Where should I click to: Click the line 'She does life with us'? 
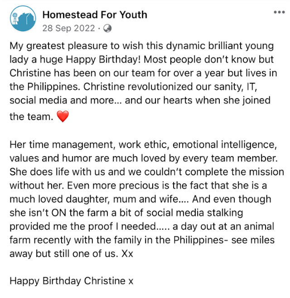tap(147, 172)
